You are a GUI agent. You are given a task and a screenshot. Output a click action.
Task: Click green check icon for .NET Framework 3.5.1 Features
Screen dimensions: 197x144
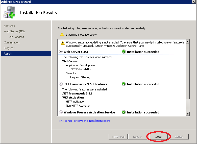124,84
